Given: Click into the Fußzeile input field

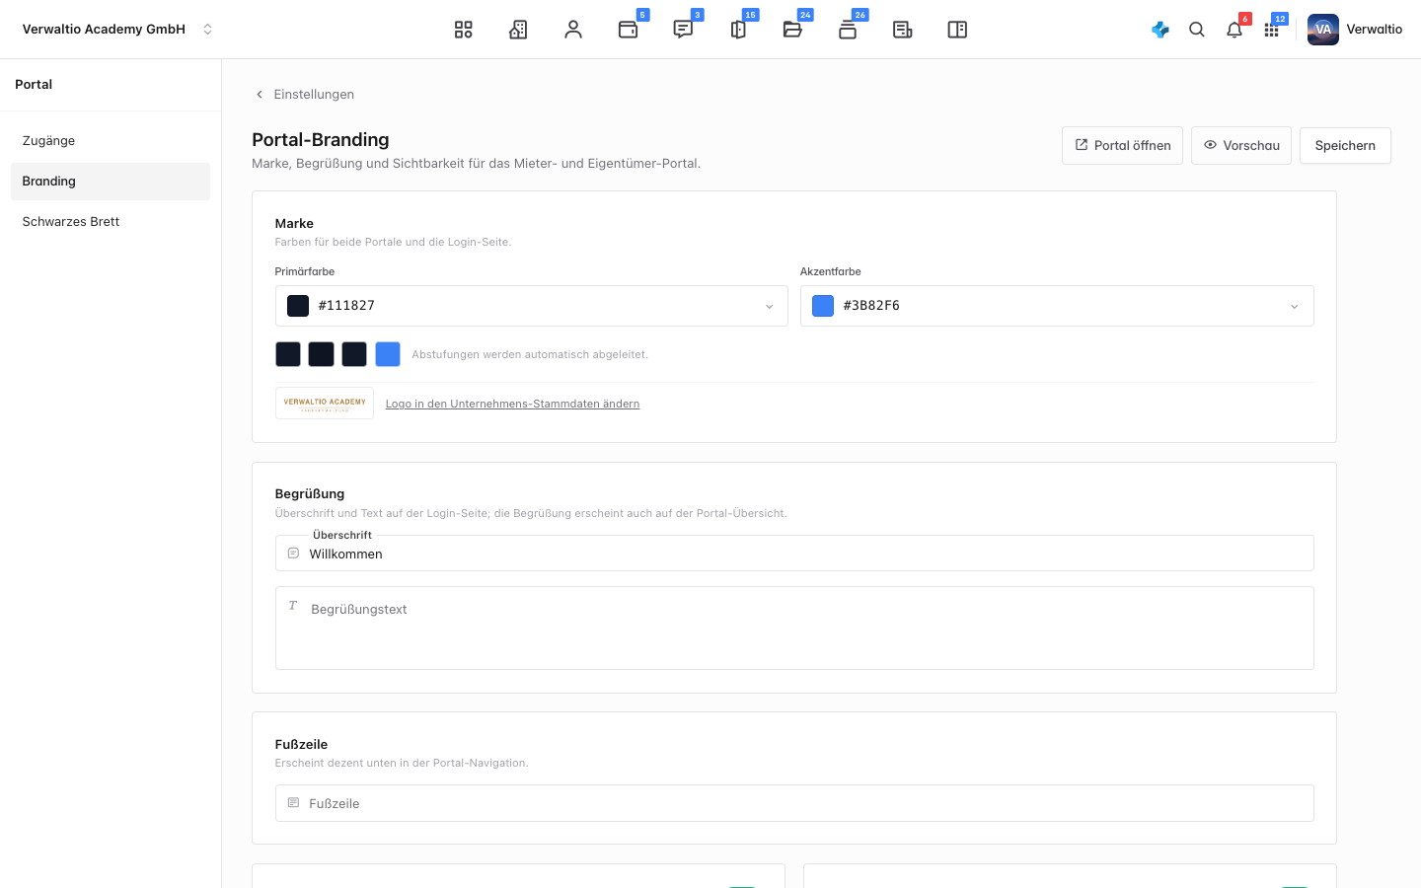Looking at the screenshot, I should point(794,803).
